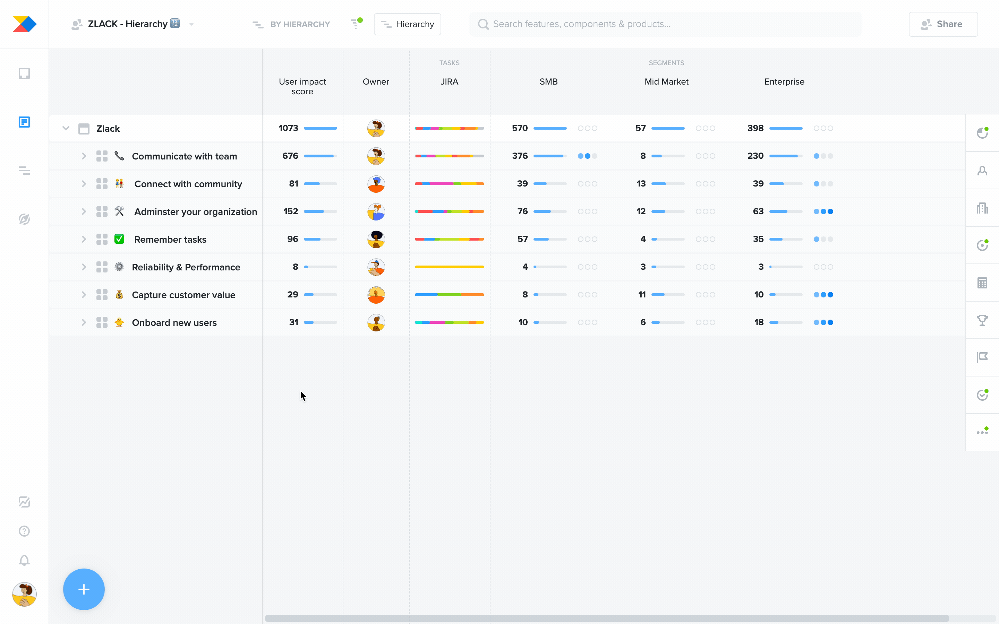Open the user impact score panel icon
This screenshot has width=999, height=624.
(982, 133)
